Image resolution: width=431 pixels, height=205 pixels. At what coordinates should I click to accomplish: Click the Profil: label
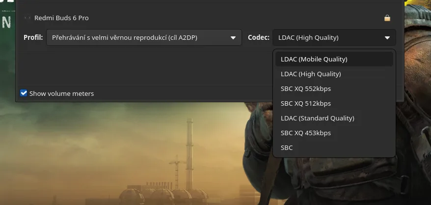[x=33, y=37]
